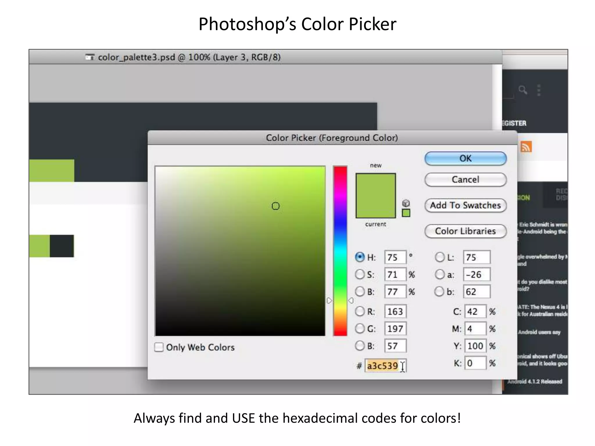Select the HSB brightness B radio button
Viewport: 595px width, 446px height.
[360, 291]
